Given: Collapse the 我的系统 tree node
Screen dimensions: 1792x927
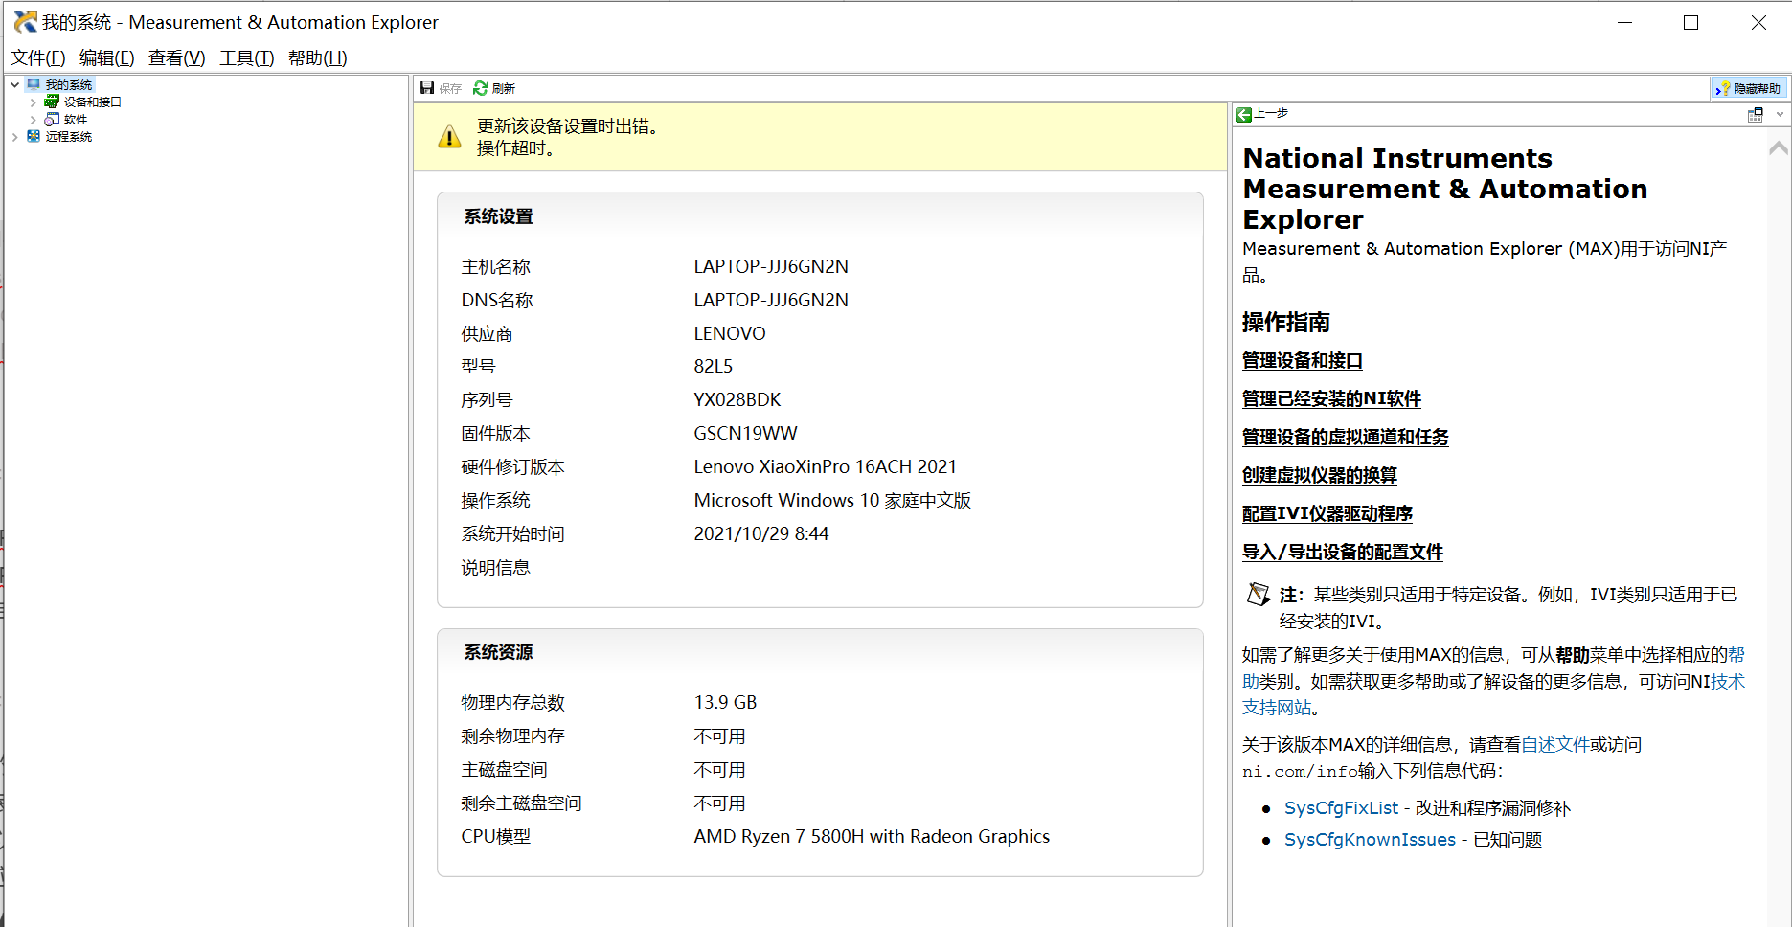Looking at the screenshot, I should tap(14, 84).
